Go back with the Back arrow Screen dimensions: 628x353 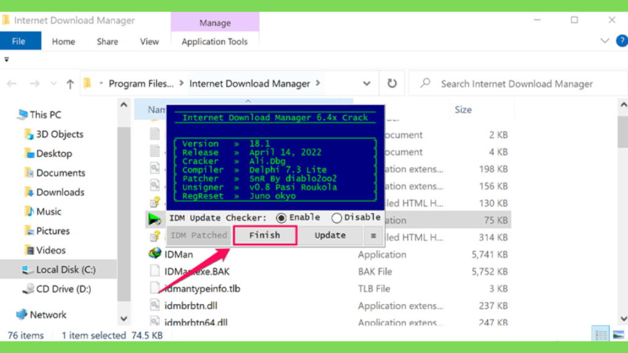point(12,83)
